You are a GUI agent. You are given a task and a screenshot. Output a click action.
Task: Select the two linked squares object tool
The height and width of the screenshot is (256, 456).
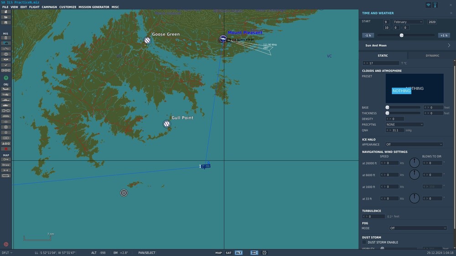6,111
